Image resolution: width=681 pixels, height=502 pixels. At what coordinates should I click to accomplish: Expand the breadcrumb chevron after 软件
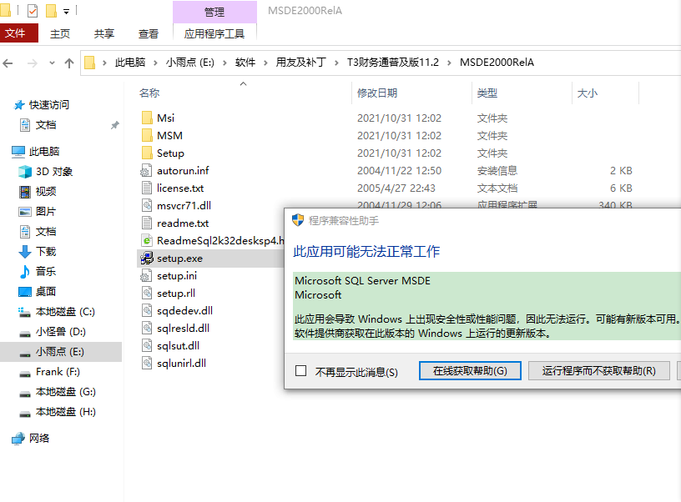pos(265,63)
